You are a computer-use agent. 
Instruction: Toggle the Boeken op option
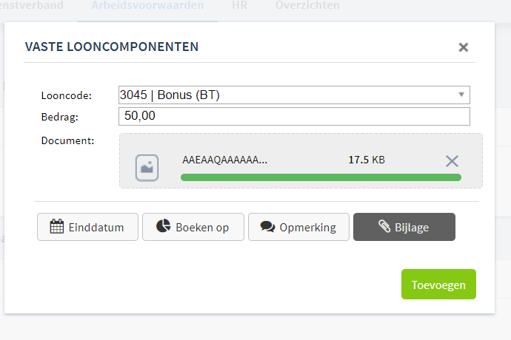193,227
